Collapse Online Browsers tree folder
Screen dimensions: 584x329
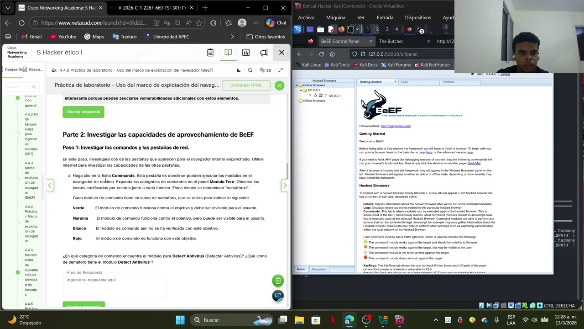pyautogui.click(x=297, y=85)
